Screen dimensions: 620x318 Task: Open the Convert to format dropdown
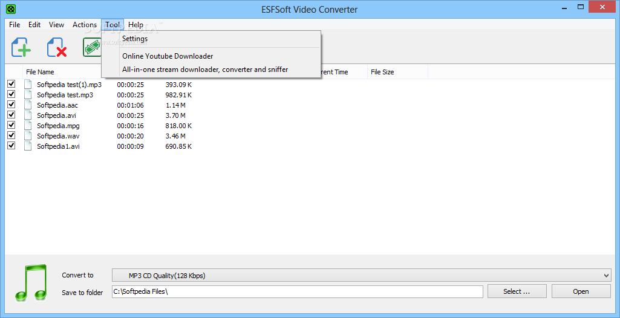coord(361,275)
